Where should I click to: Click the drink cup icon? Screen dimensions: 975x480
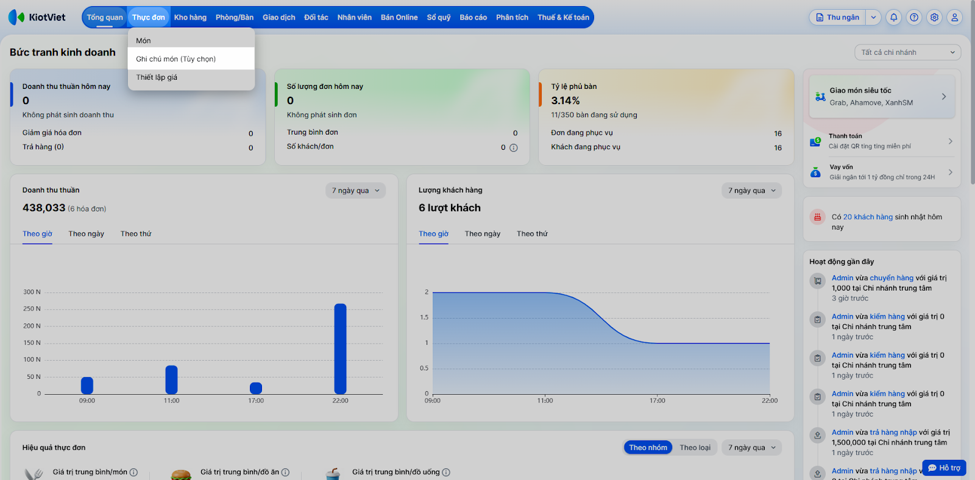(x=333, y=474)
